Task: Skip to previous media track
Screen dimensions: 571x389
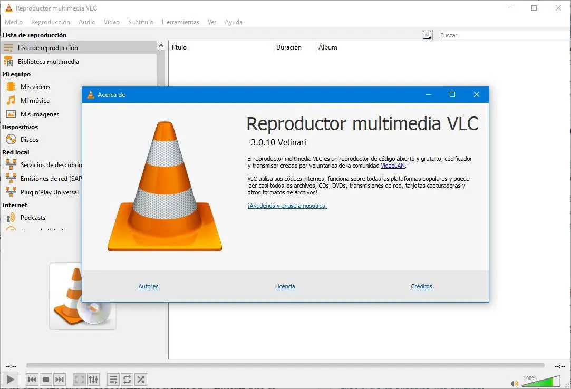Action: (x=32, y=380)
